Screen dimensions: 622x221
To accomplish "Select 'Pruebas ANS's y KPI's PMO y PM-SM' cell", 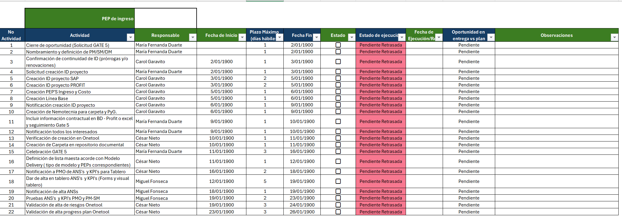I will click(x=80, y=198).
